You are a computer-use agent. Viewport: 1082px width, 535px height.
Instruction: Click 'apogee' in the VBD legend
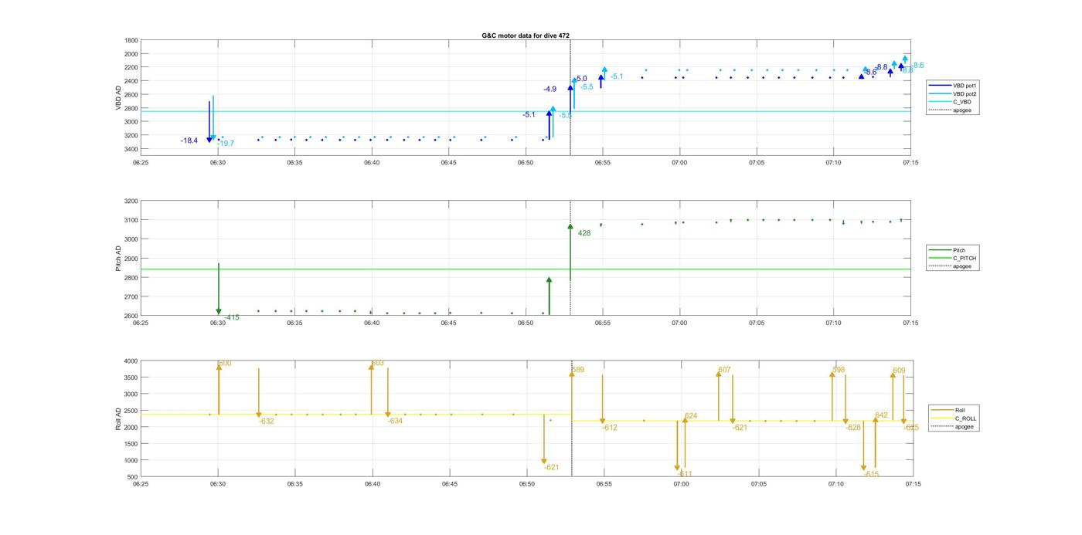tap(961, 110)
